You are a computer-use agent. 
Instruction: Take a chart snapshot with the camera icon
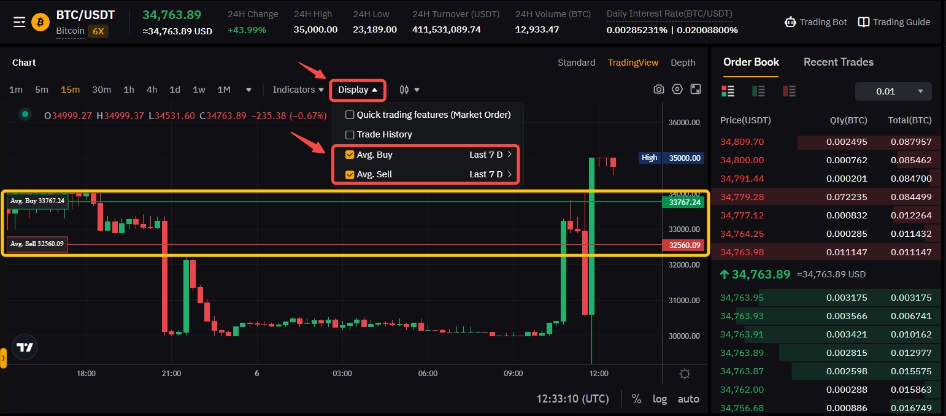pyautogui.click(x=658, y=89)
